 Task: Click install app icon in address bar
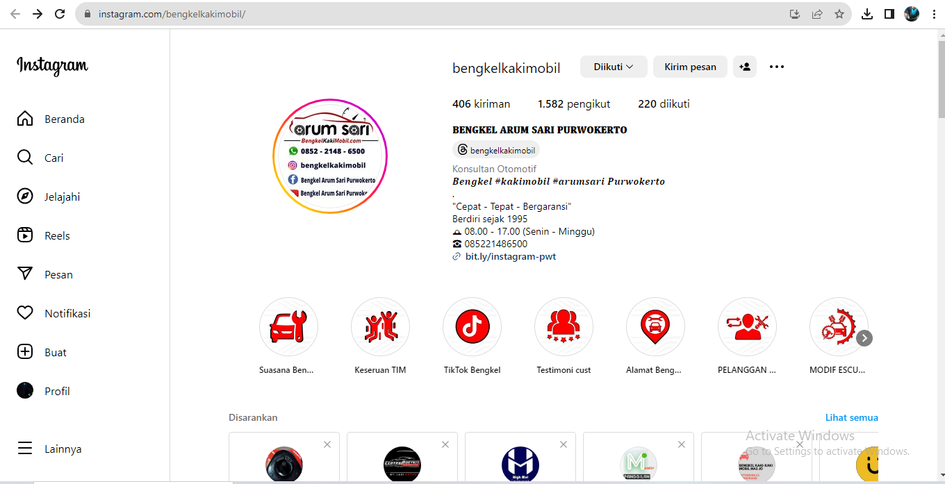pos(795,14)
